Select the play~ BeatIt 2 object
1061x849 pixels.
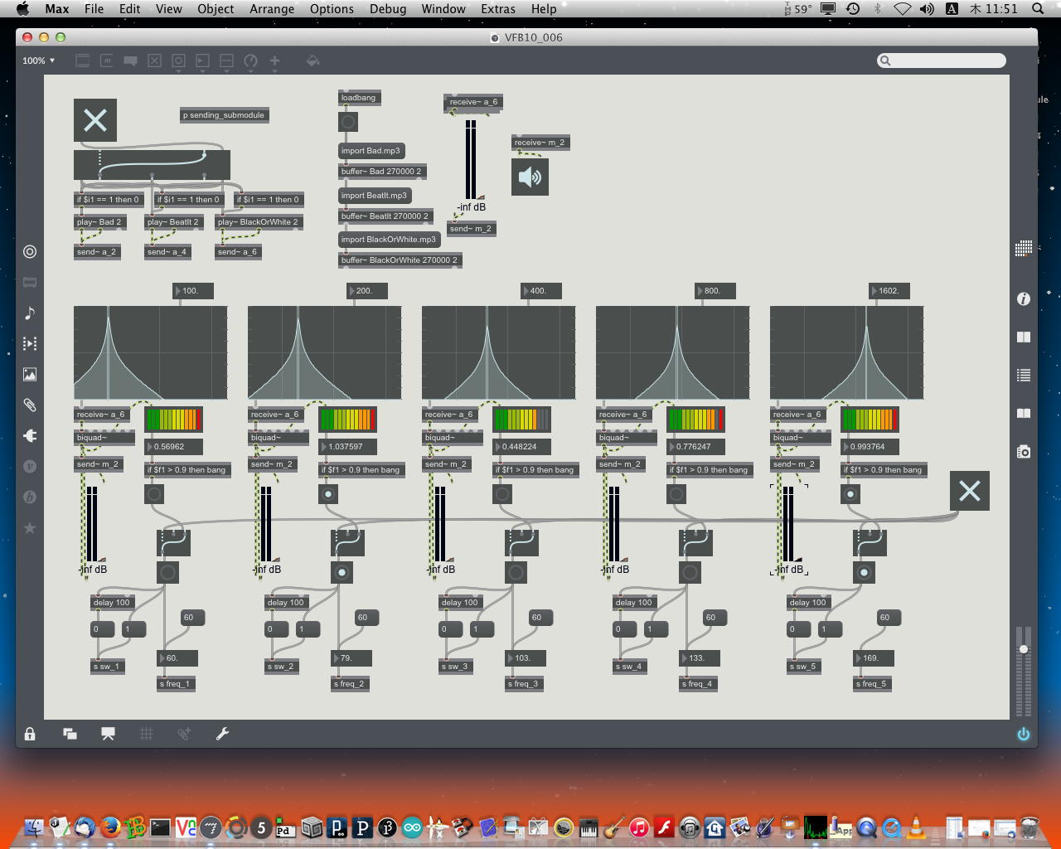tap(173, 222)
